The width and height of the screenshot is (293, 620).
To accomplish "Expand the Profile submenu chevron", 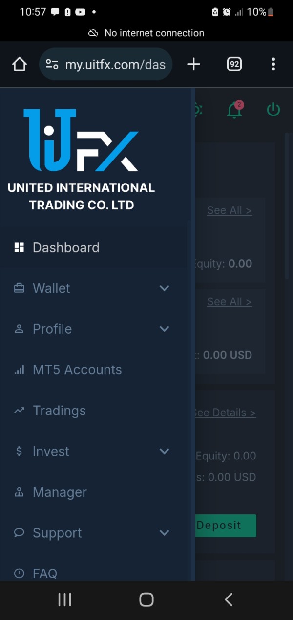I will click(165, 329).
